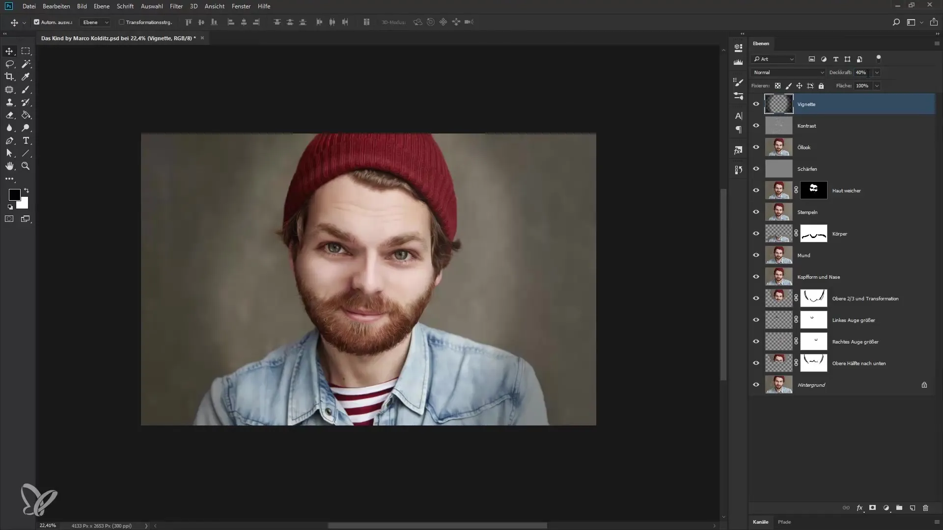
Task: Open the status bar info arrow
Action: pos(146,526)
